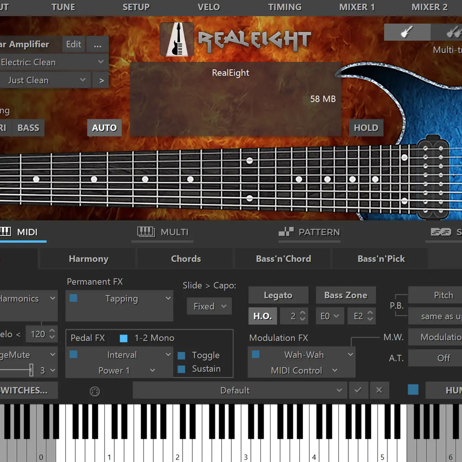Toggle the HOLD button

point(366,128)
